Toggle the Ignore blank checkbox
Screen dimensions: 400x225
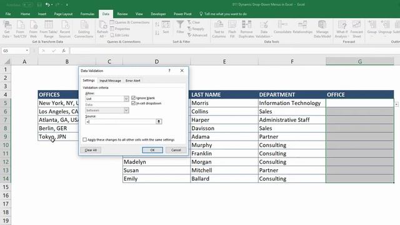click(133, 98)
